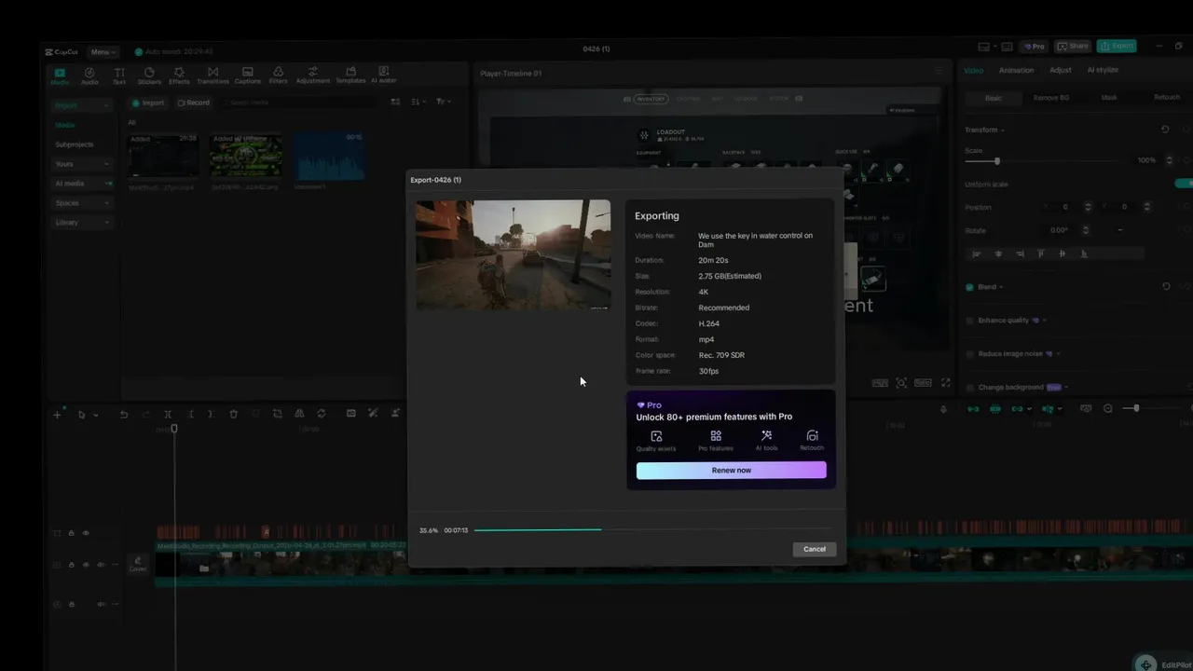
Task: Click the Scale slider handle
Action: pos(996,161)
